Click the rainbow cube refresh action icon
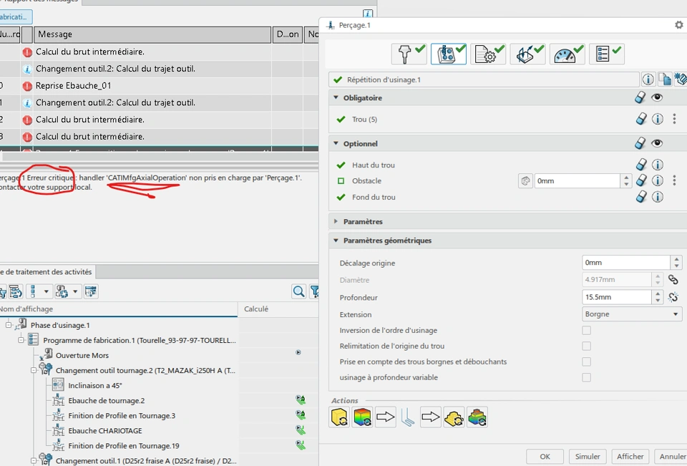Image resolution: width=687 pixels, height=466 pixels. click(x=362, y=417)
